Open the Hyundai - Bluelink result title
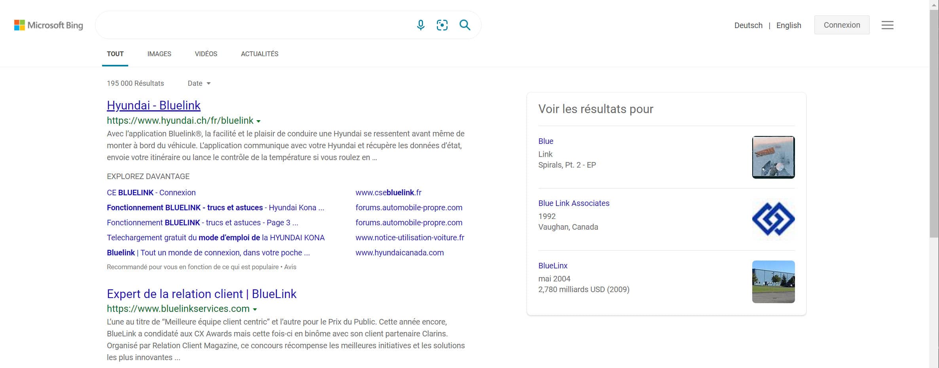 pyautogui.click(x=154, y=105)
